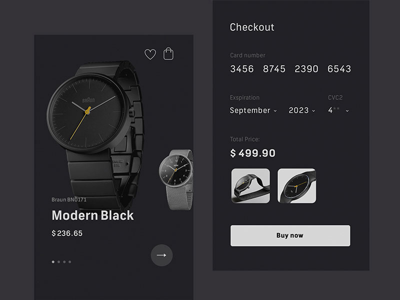The width and height of the screenshot is (400, 300).
Task: Click the heart favorite icon
Action: [150, 54]
